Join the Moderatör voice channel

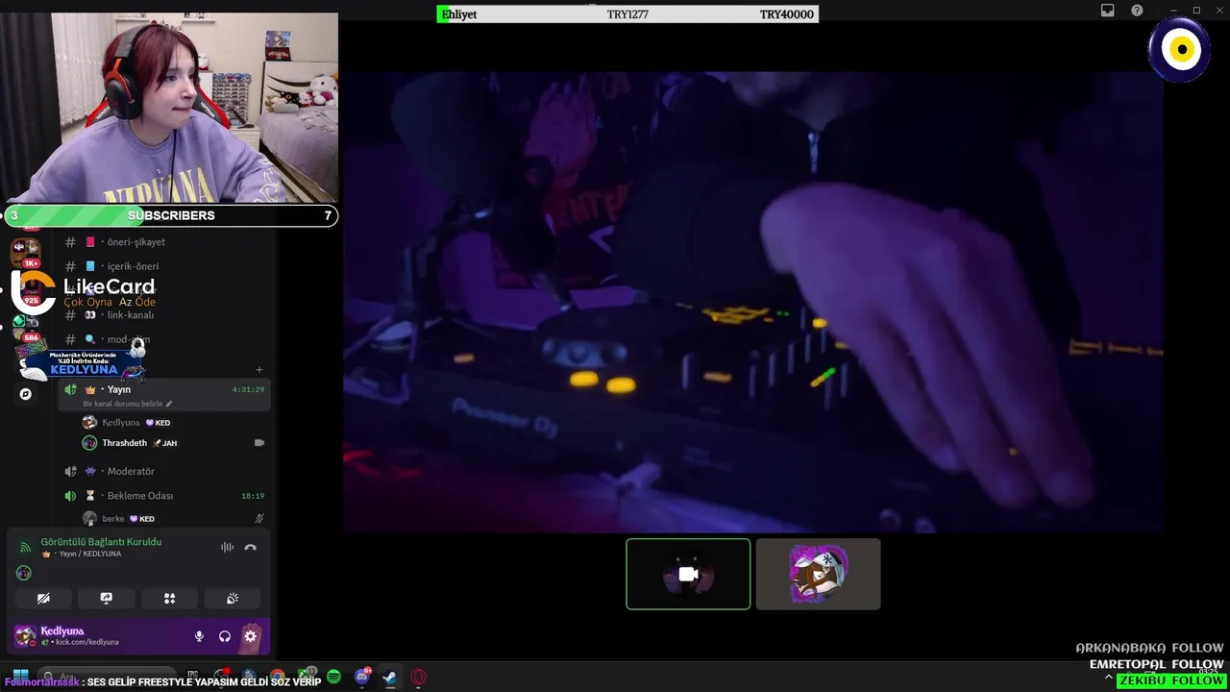point(165,471)
